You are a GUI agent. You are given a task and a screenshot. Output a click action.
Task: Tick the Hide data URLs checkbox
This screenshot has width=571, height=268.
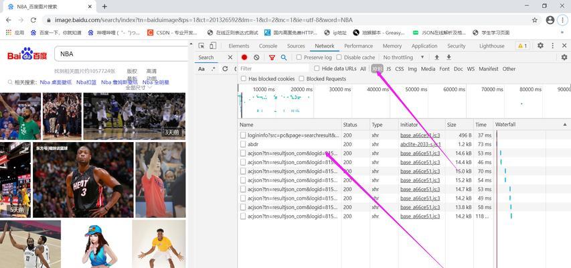[317, 68]
